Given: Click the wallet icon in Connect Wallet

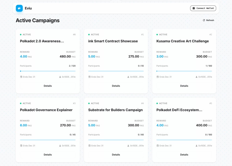Looking at the screenshot, I should tap(194, 8).
